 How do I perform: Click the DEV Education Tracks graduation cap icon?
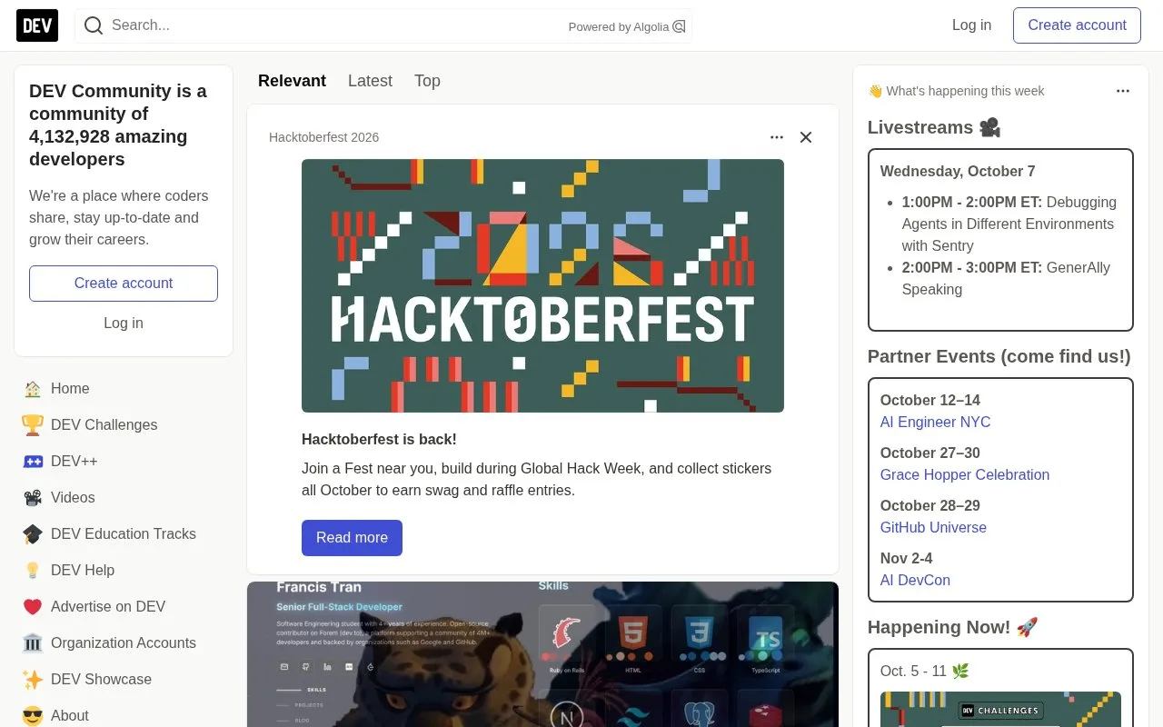point(33,534)
